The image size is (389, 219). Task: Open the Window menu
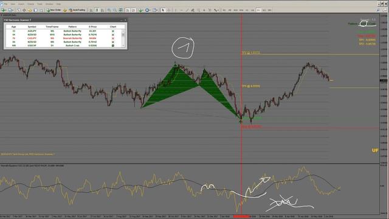click(49, 4)
